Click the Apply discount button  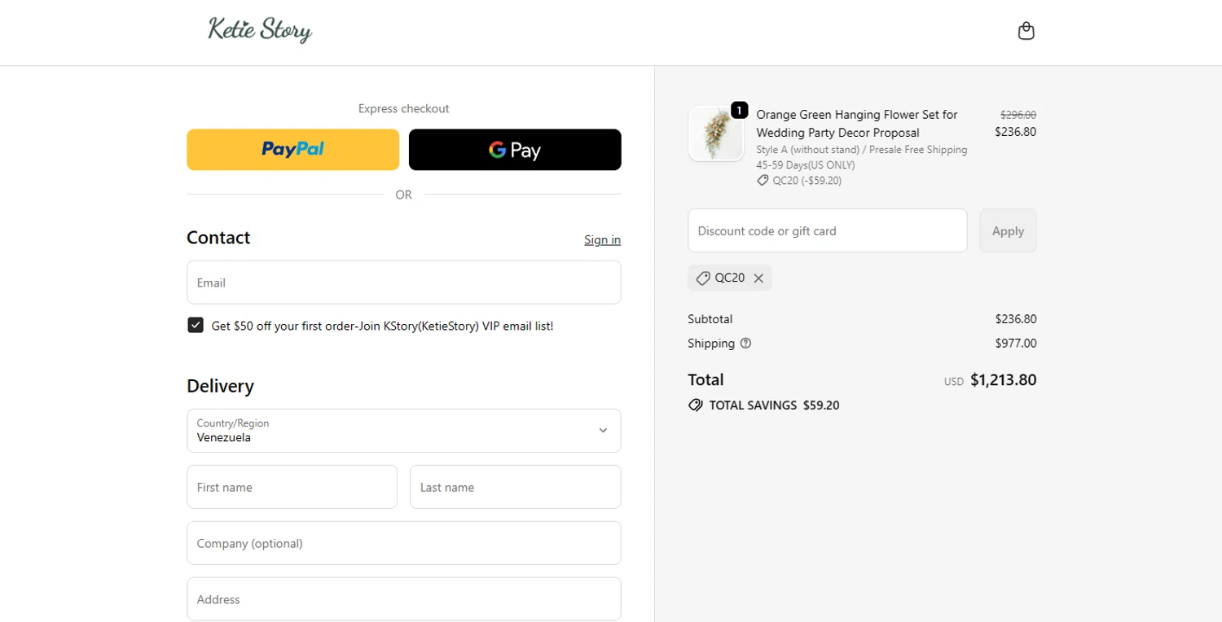(1008, 230)
